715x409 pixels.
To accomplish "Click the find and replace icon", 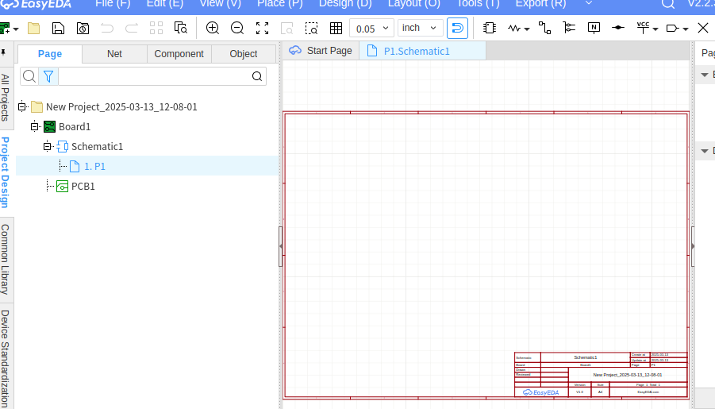I will (x=181, y=29).
